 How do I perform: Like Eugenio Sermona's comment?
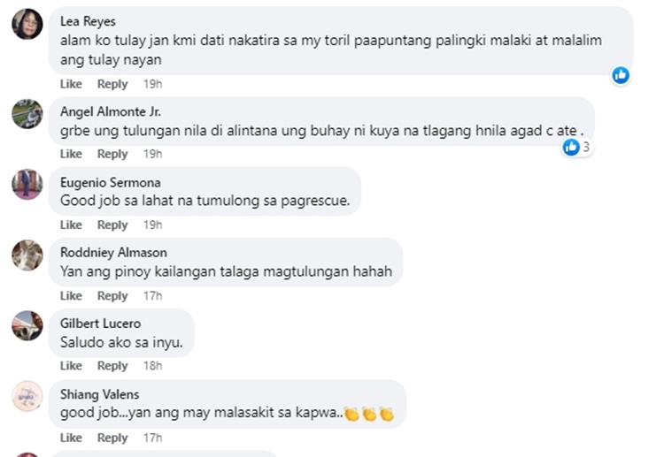pos(71,225)
